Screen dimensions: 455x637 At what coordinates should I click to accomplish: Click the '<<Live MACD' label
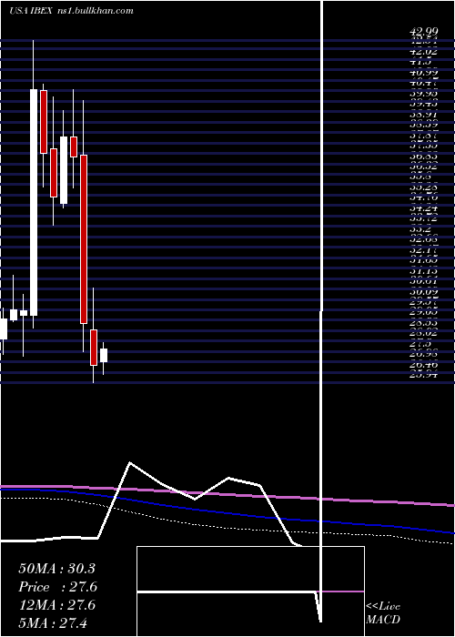tap(383, 613)
